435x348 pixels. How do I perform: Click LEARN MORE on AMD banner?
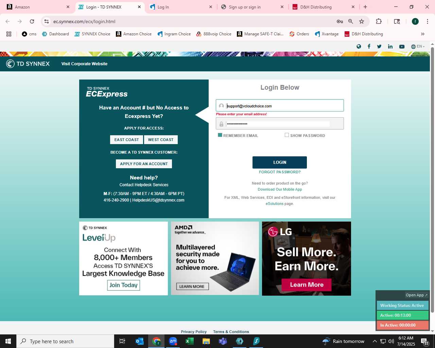pyautogui.click(x=192, y=286)
